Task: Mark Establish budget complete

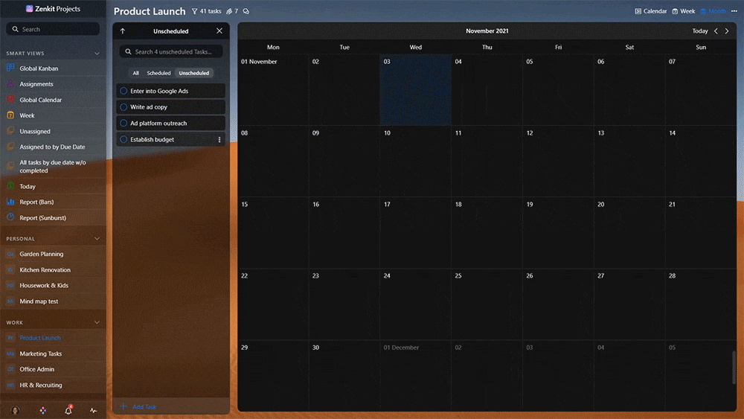Action: tap(124, 139)
